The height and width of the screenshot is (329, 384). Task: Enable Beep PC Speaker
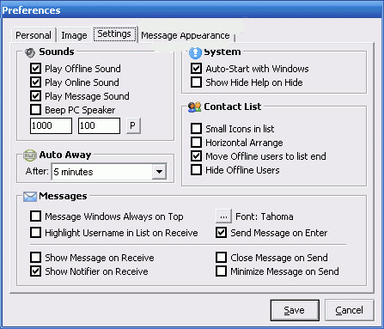pos(35,110)
